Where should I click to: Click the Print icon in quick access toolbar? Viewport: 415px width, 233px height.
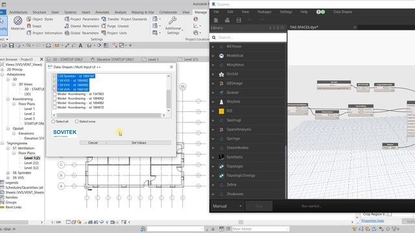point(49,45)
